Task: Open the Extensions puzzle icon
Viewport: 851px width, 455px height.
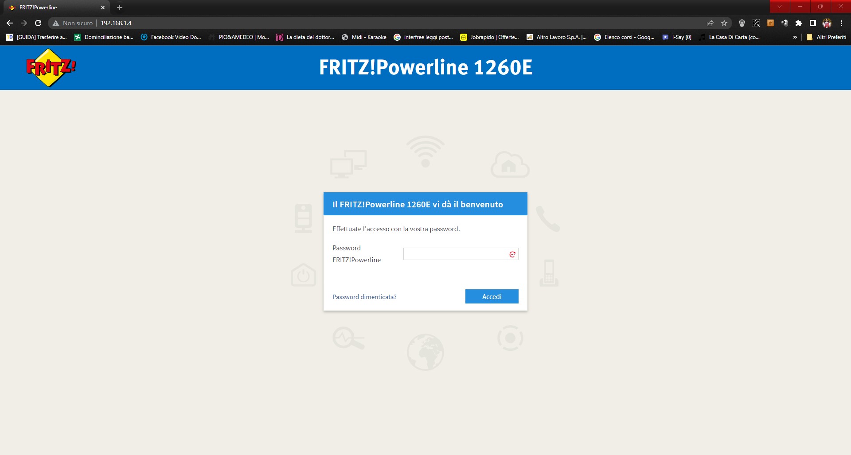Action: (x=799, y=23)
